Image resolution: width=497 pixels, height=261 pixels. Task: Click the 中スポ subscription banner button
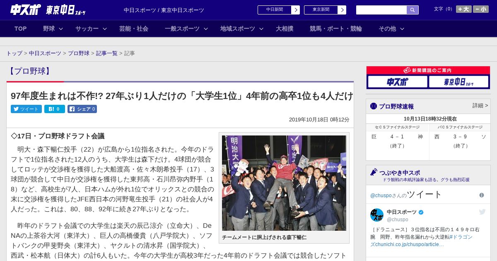pos(398,82)
